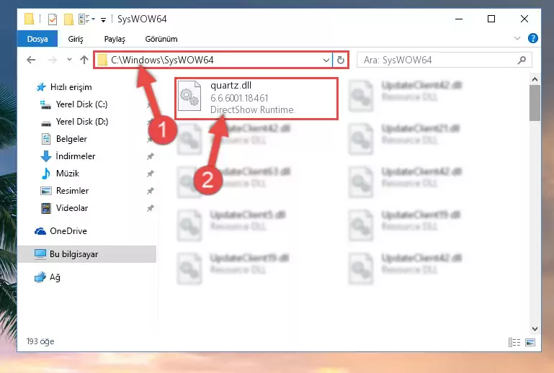This screenshot has height=373, width=554.
Task: Go back with the left arrow
Action: 31,60
